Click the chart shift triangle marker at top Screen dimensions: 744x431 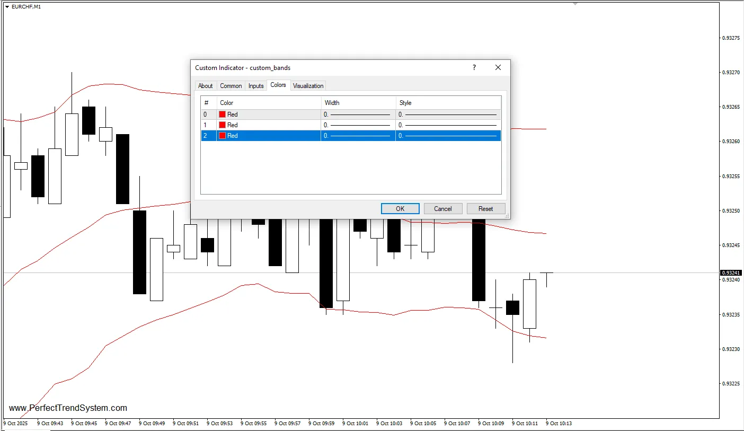575,3
